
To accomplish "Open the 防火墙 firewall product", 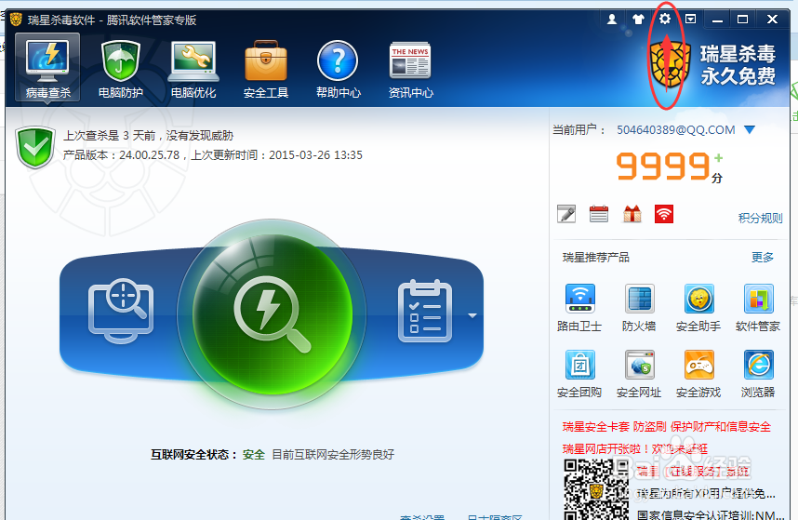I will 639,308.
